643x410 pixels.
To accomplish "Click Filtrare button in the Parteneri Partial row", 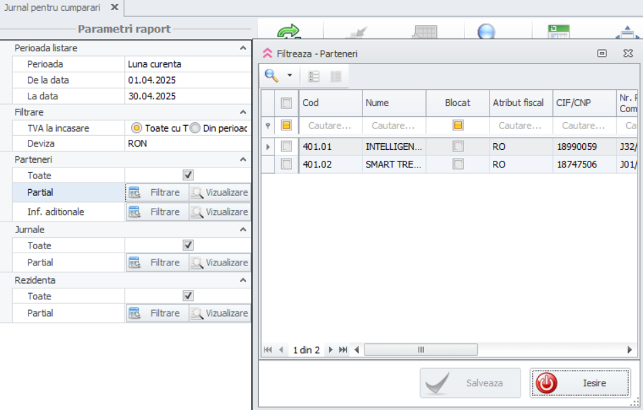I will (156, 193).
